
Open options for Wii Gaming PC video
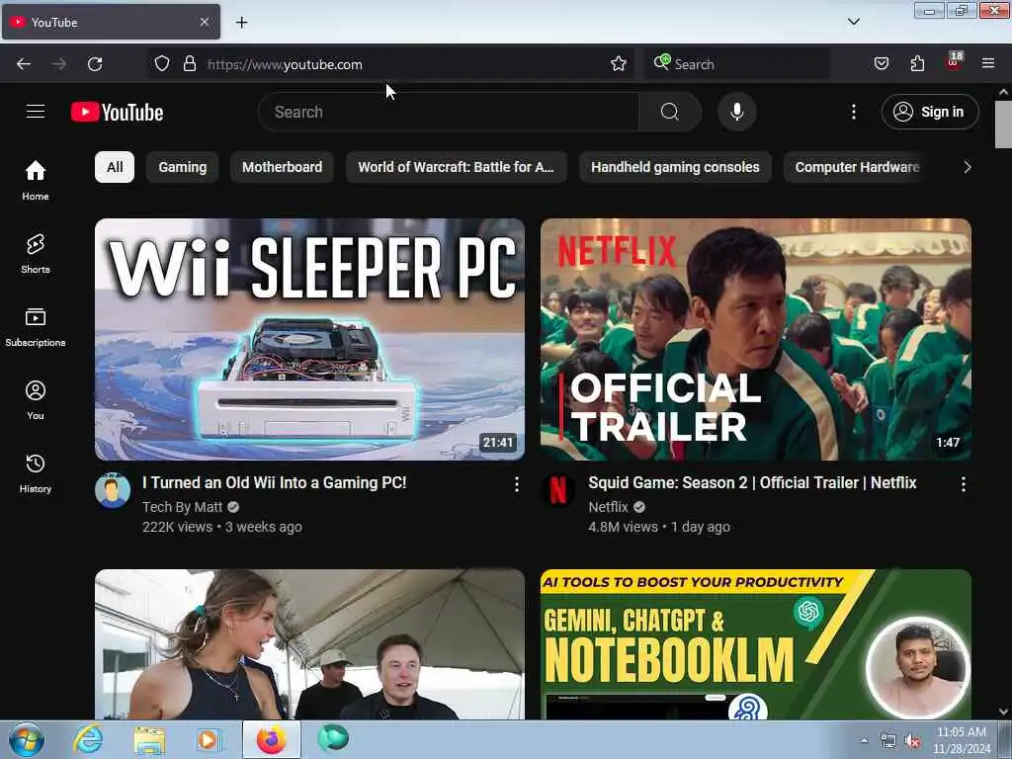point(516,484)
